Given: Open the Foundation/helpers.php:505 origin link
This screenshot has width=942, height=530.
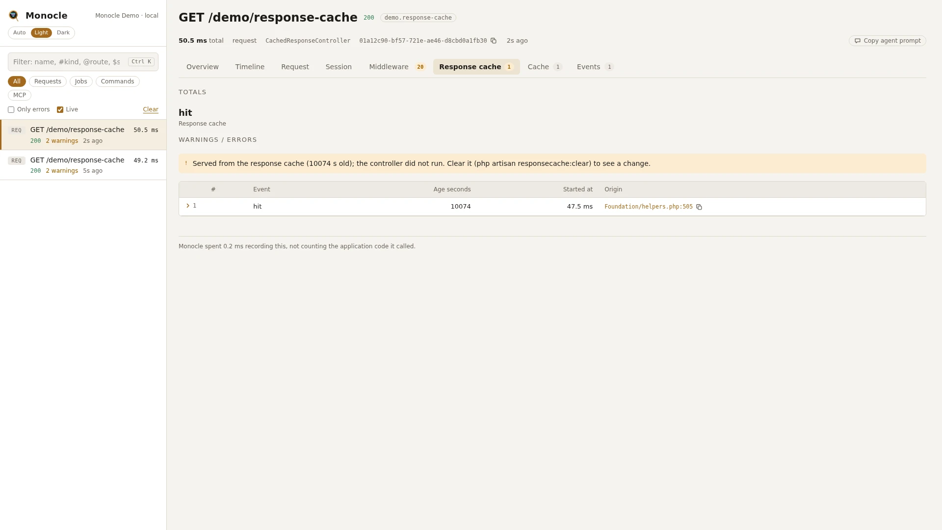Looking at the screenshot, I should pyautogui.click(x=648, y=207).
